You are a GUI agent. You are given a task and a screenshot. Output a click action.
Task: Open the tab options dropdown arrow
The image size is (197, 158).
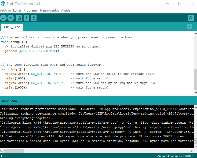189,27
